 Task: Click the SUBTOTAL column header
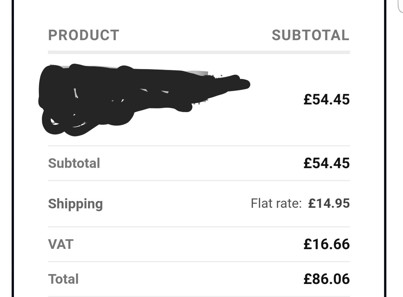[x=310, y=35]
